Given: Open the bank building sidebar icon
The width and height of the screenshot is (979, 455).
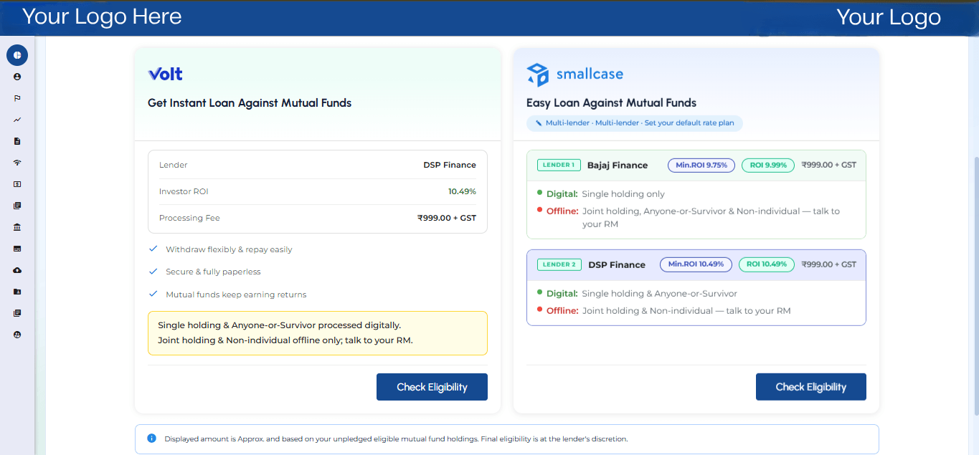Looking at the screenshot, I should [17, 227].
